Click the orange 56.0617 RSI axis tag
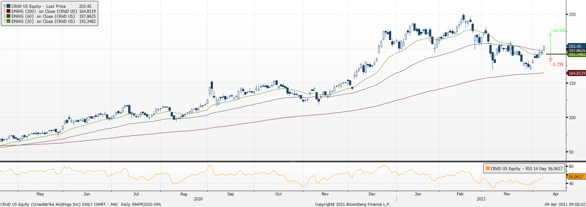 576,177
